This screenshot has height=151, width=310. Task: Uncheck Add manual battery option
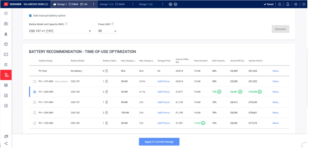point(30,16)
